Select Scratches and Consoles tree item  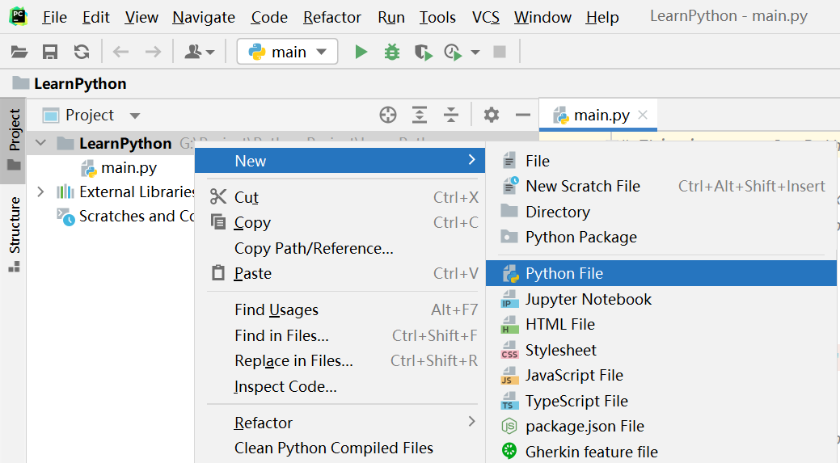126,217
